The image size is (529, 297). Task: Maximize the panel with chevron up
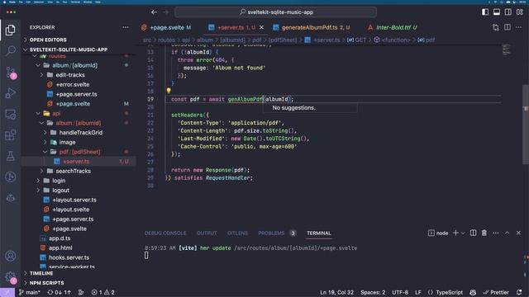click(507, 233)
